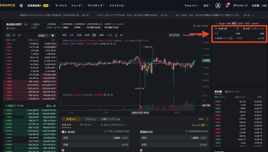Show the sell orders only view
Viewport: 268px width, 152px height.
[19, 35]
